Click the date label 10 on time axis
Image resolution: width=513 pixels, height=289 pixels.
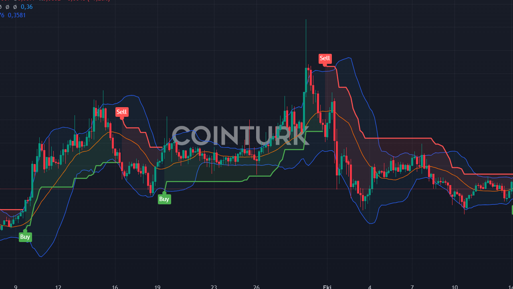click(455, 287)
